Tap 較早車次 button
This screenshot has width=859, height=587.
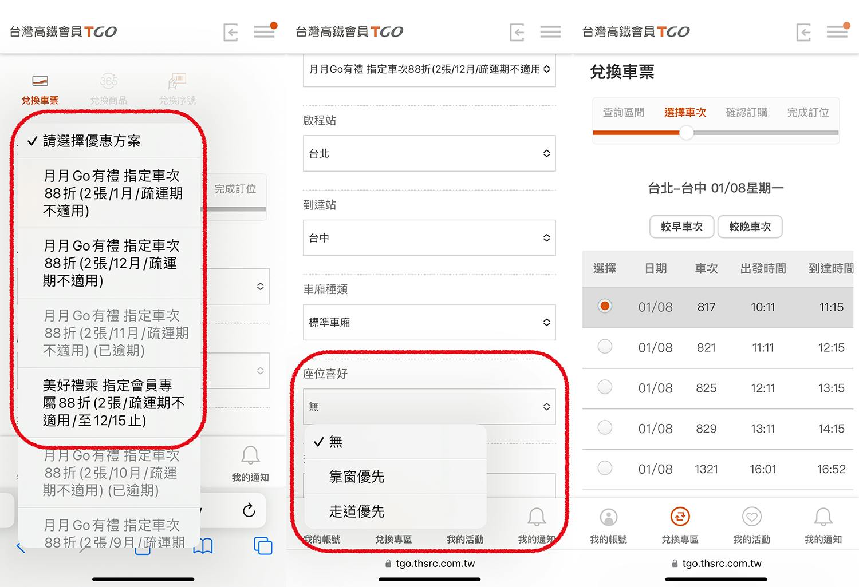coord(681,227)
